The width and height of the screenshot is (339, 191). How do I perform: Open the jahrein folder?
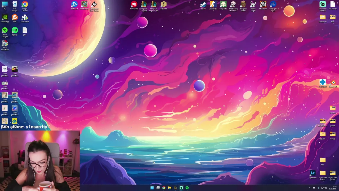[333, 122]
